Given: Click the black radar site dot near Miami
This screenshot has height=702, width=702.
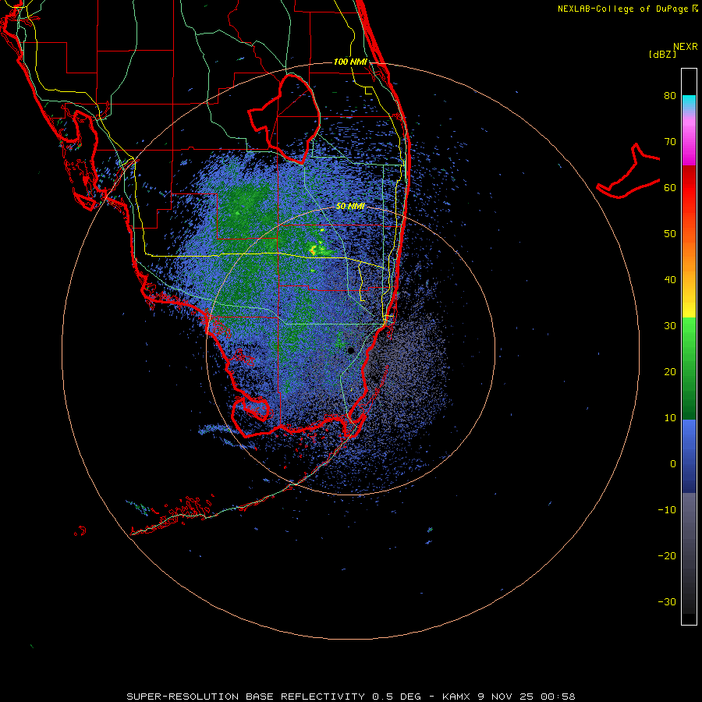Looking at the screenshot, I should pyautogui.click(x=351, y=350).
